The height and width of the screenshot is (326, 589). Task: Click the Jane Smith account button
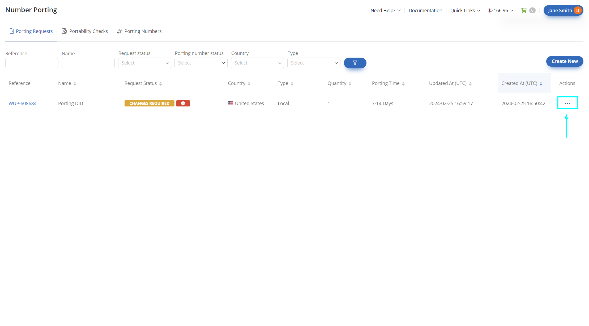click(x=563, y=10)
